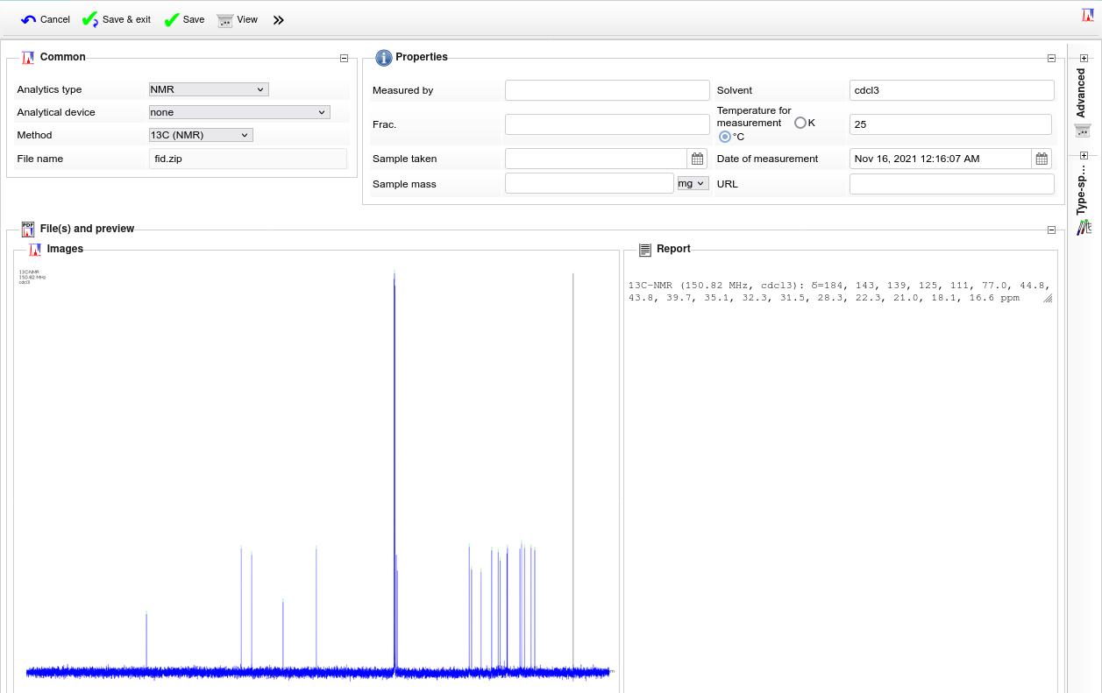Click the Properties info icon
This screenshot has height=693, width=1102.
[x=383, y=58]
